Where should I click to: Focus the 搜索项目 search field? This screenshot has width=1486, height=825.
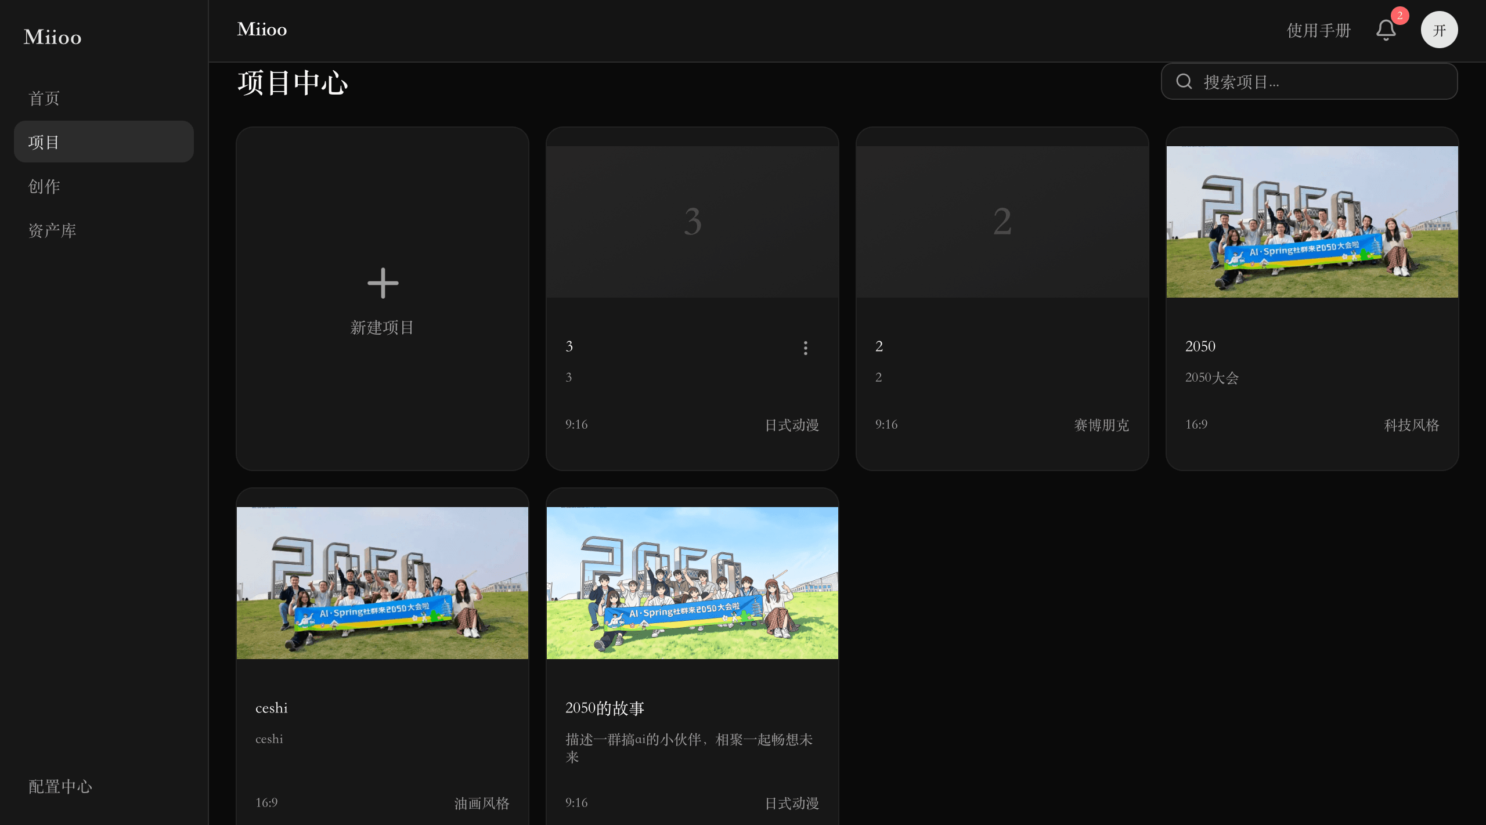[x=1309, y=81]
